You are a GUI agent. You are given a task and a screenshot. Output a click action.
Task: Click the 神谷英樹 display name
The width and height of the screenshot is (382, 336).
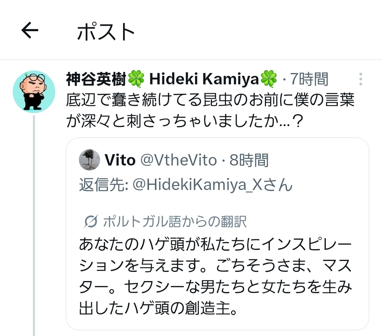point(96,79)
